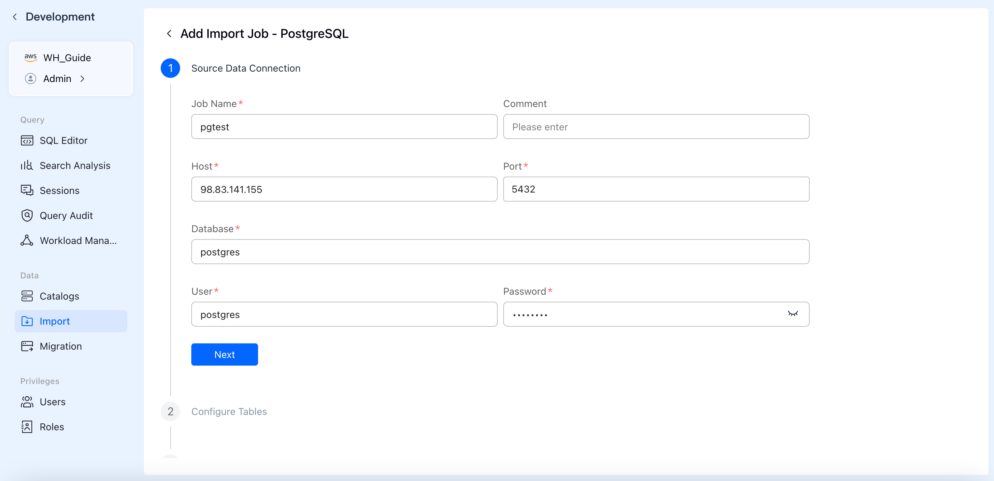This screenshot has height=481, width=994.
Task: Select the Catalogs icon under Data
Action: point(26,296)
